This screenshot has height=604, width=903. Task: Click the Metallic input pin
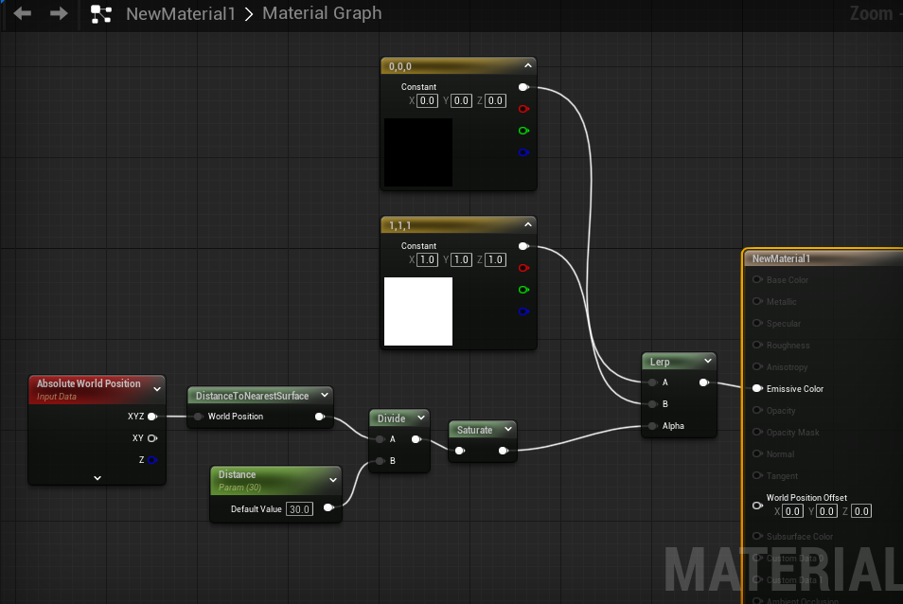point(757,302)
